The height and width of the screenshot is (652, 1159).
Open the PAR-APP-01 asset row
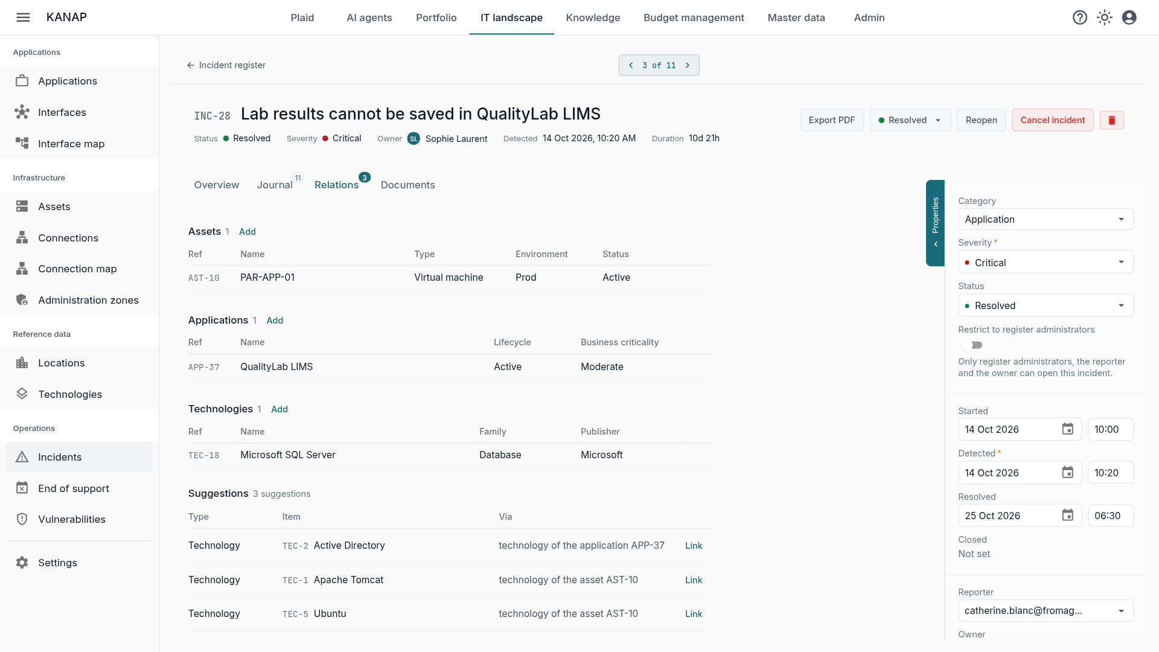click(449, 278)
